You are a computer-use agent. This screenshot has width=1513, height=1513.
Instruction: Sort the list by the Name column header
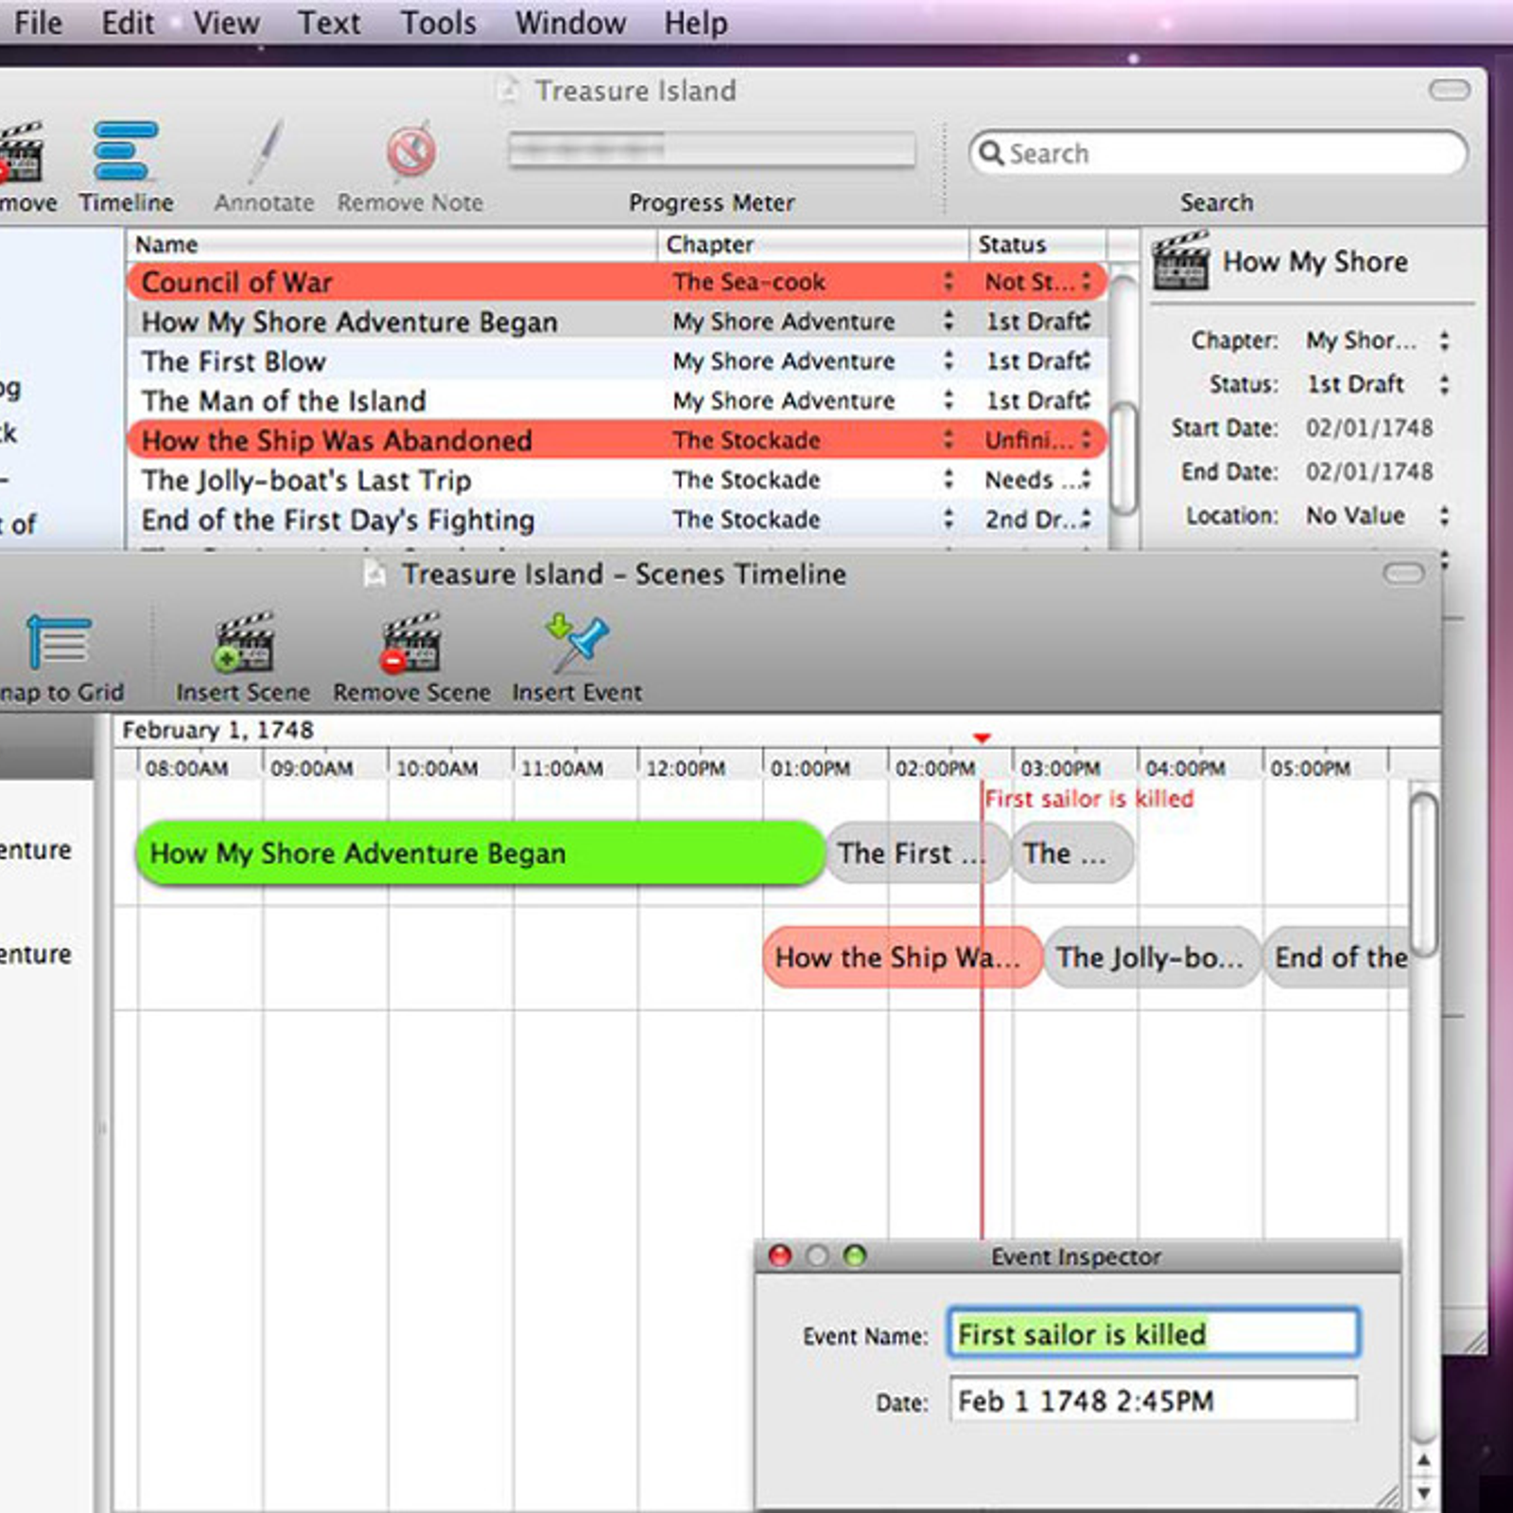(392, 244)
